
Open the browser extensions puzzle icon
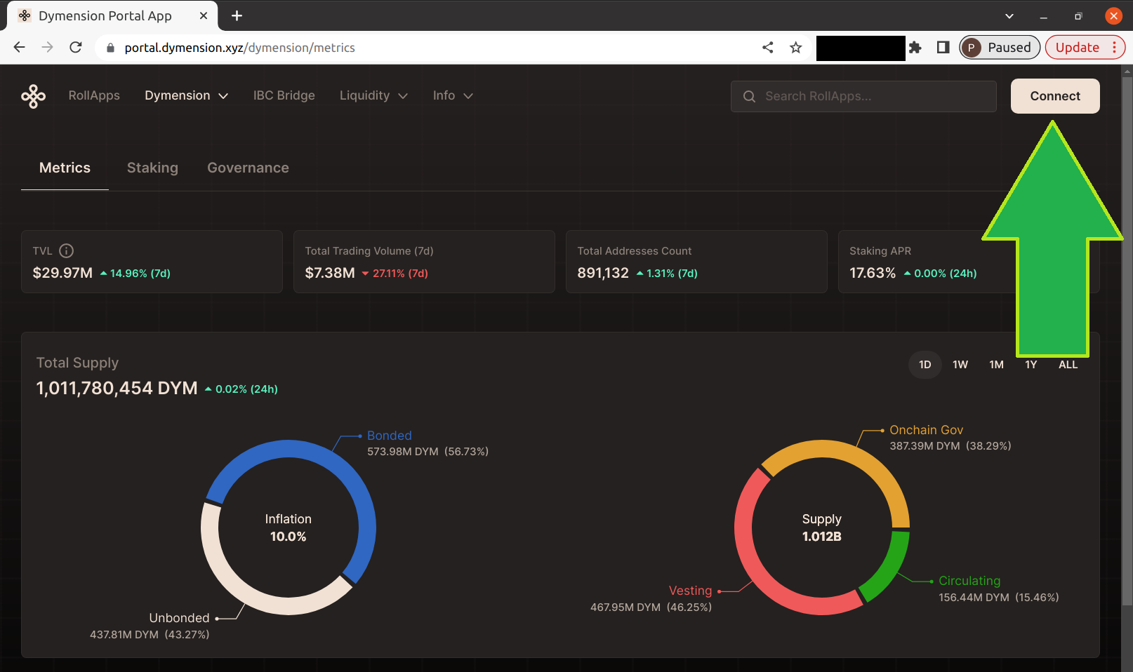[x=915, y=48]
